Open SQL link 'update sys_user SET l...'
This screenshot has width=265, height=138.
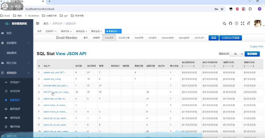click(55, 73)
